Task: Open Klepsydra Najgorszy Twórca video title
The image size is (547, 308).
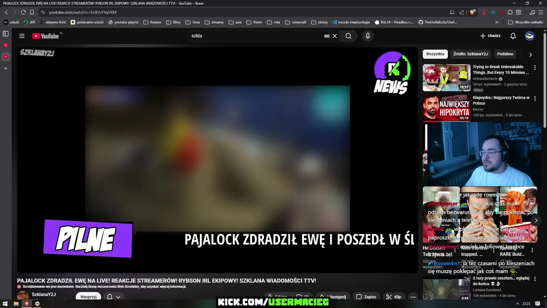Action: (x=501, y=100)
